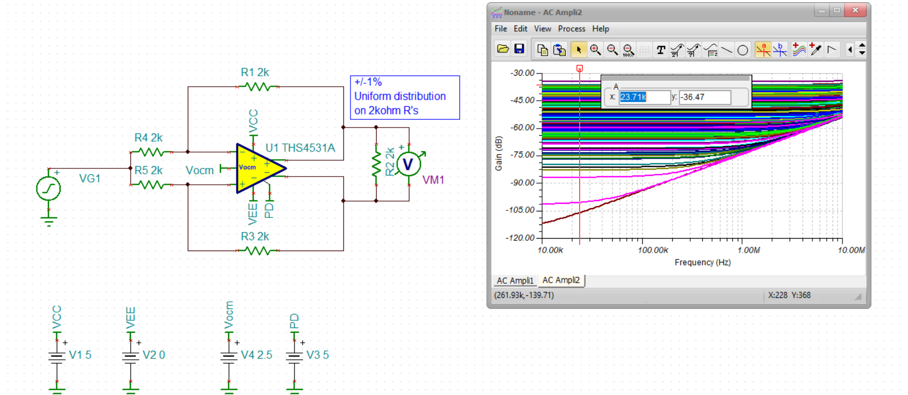Minimize the AC Ampli2 diagram window
This screenshot has height=395, width=908.
click(822, 10)
